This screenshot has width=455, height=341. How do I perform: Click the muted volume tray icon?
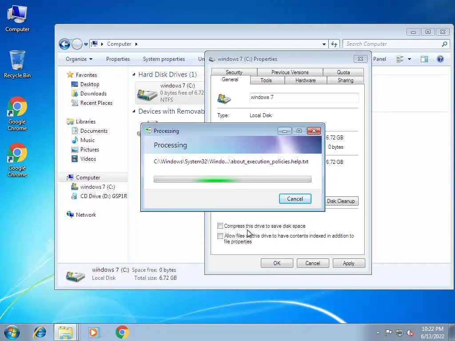[x=410, y=333]
